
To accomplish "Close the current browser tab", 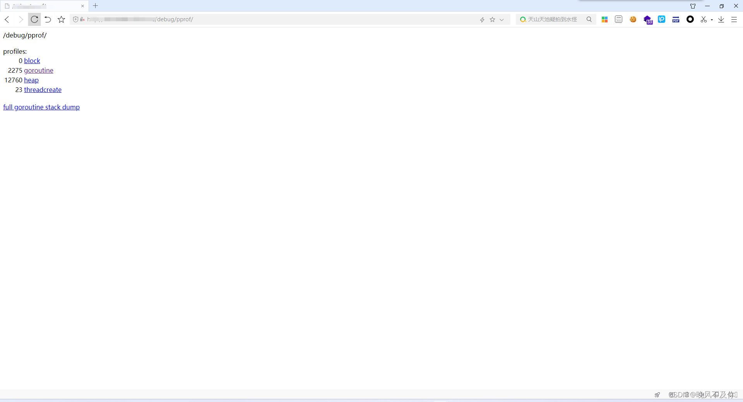I will (82, 6).
